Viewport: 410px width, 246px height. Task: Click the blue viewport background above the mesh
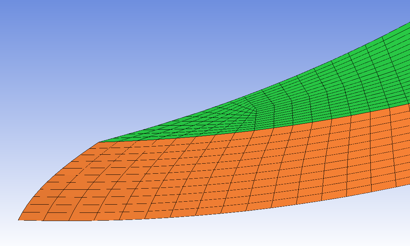coord(157,52)
